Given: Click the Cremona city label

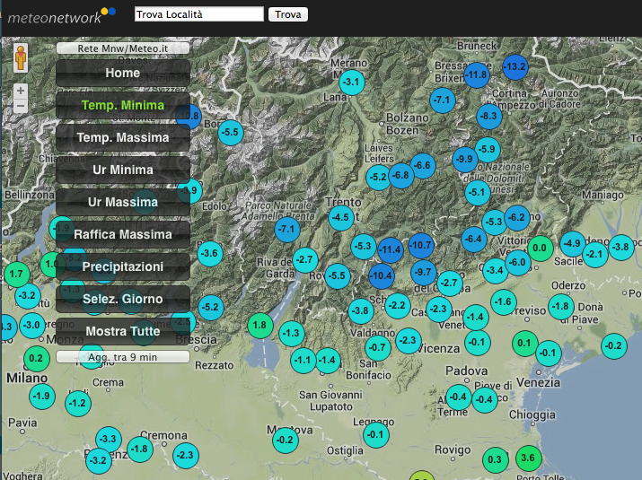Looking at the screenshot, I should [x=163, y=435].
